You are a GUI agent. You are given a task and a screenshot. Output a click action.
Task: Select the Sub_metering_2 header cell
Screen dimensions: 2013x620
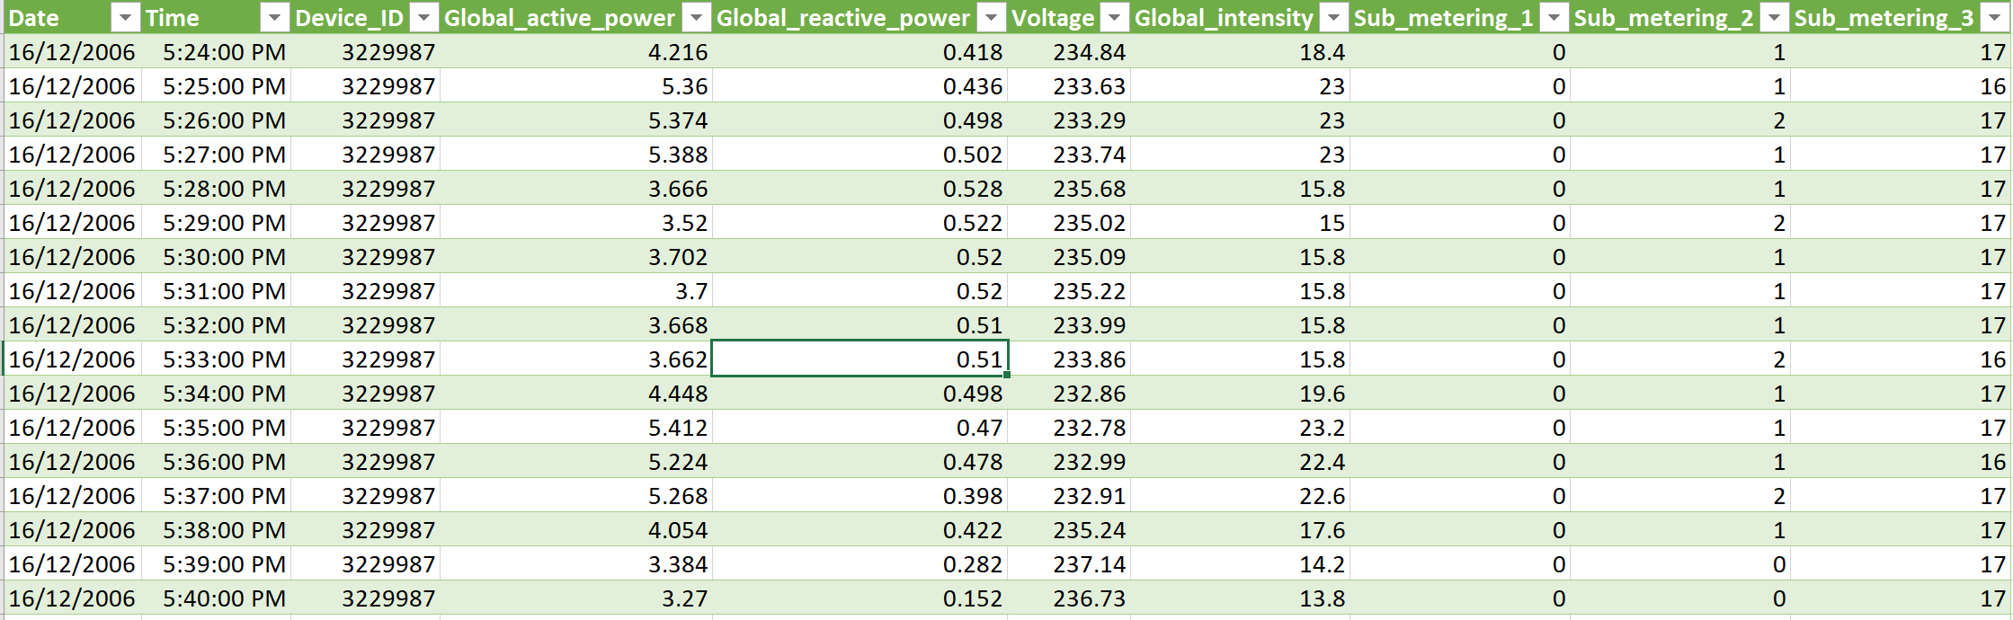click(1679, 18)
